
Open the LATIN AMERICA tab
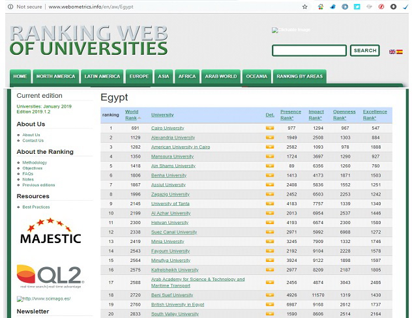102,76
